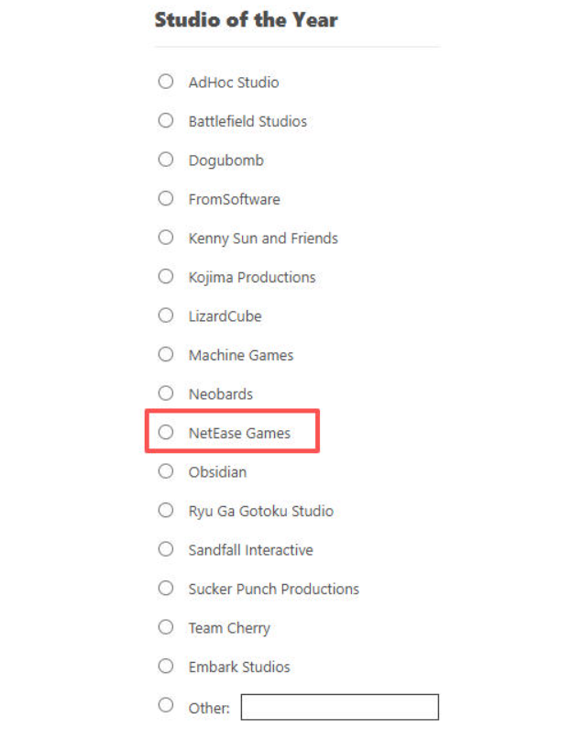This screenshot has width=583, height=729.
Task: Pick Machine Games from the list
Action: (x=166, y=354)
